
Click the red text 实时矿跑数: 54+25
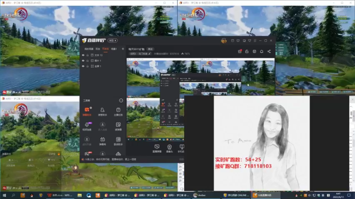(x=238, y=160)
